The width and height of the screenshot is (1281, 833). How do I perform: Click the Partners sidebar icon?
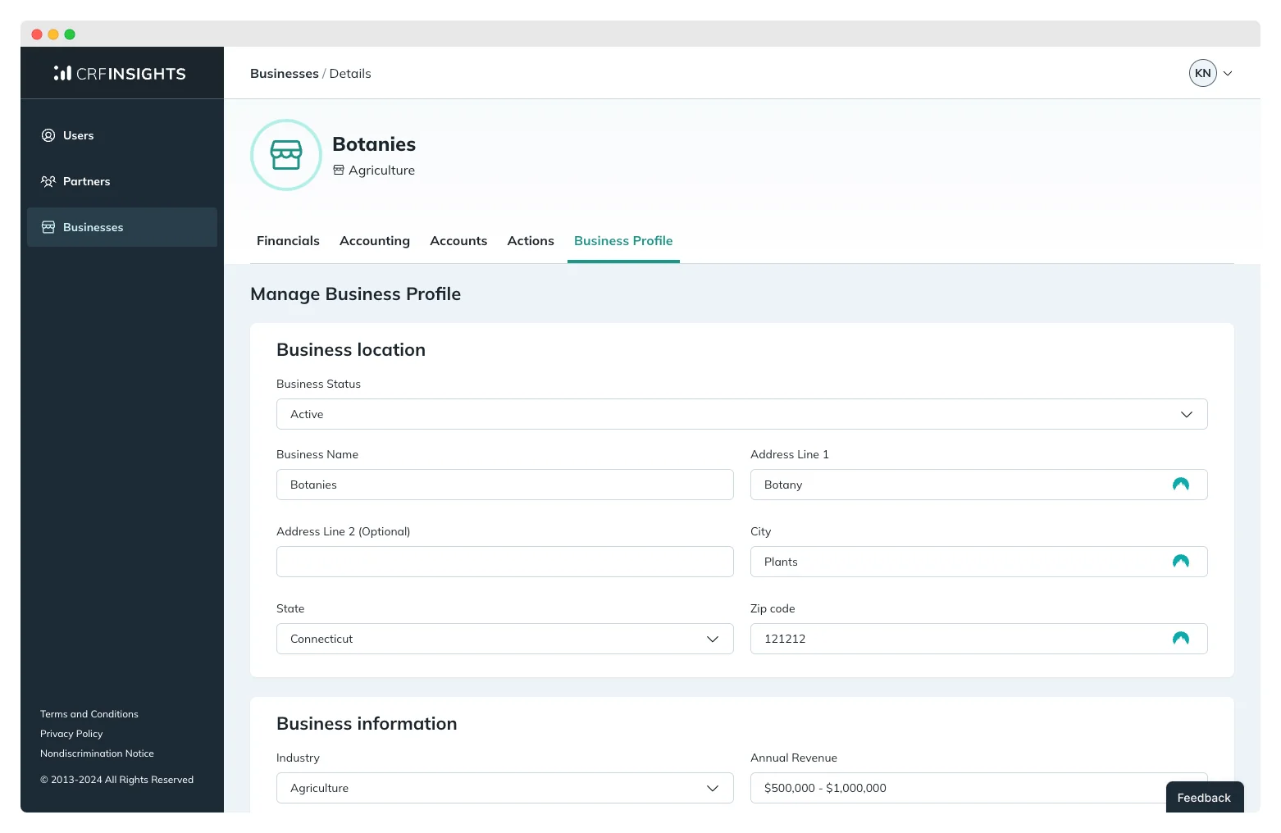click(x=48, y=181)
